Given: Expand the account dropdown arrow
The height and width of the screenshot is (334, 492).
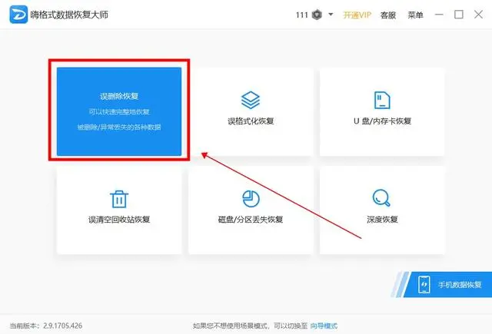Looking at the screenshot, I should pos(331,15).
